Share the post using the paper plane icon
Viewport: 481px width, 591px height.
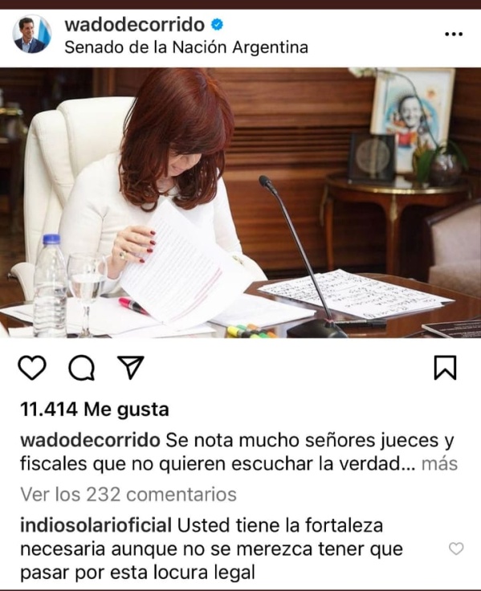pos(131,367)
